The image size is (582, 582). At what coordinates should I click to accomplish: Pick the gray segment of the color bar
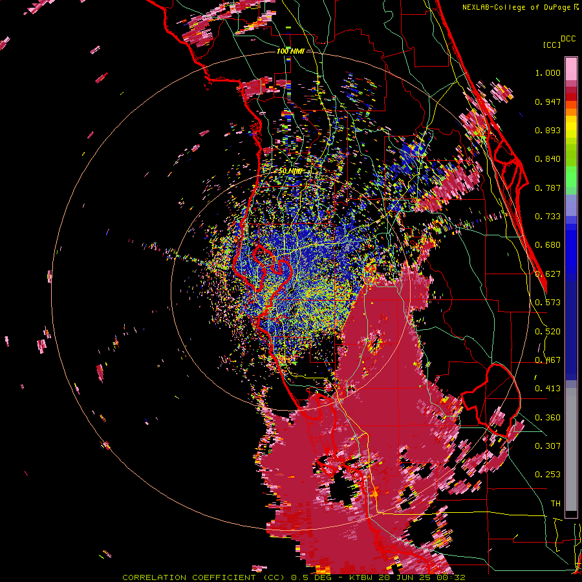[571, 449]
